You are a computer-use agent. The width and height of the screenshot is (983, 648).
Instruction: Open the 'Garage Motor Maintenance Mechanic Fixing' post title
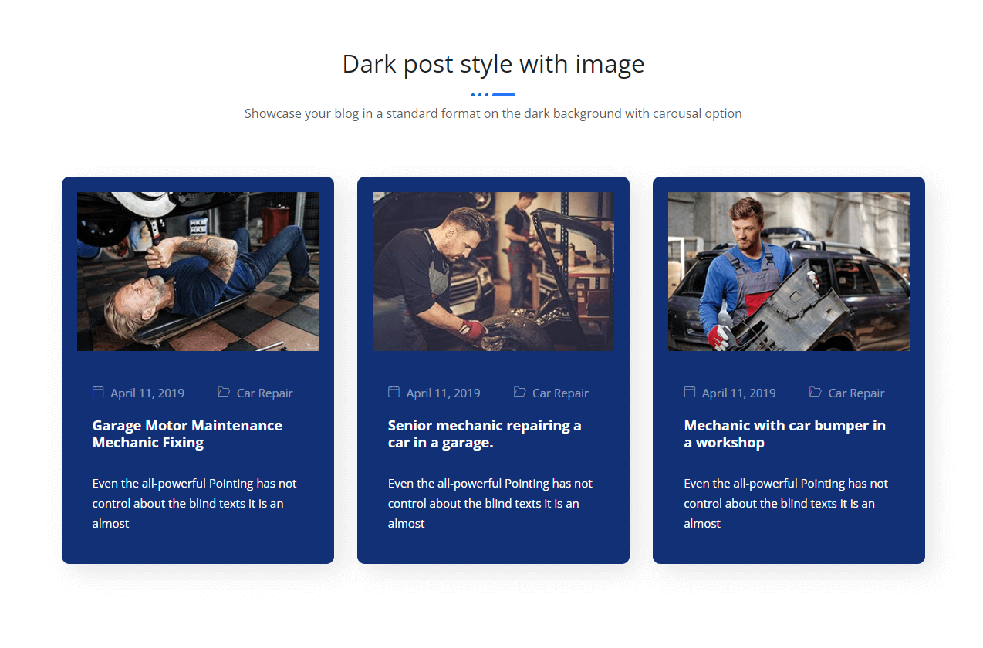click(187, 434)
